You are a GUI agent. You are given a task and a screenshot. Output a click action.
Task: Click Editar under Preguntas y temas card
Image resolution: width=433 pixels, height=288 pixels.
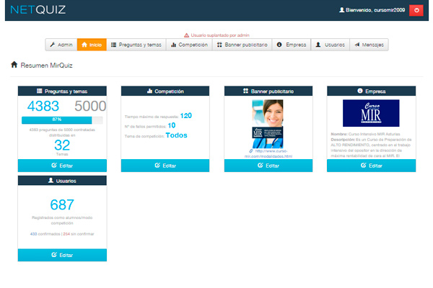(62, 166)
